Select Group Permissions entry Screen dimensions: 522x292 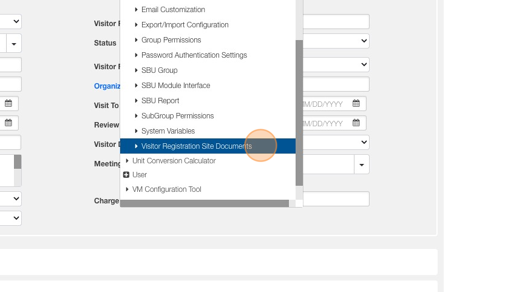[171, 40]
